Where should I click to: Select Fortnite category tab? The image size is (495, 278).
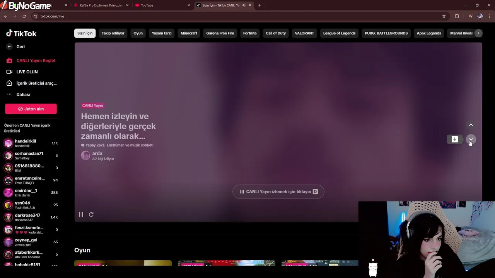tap(250, 33)
